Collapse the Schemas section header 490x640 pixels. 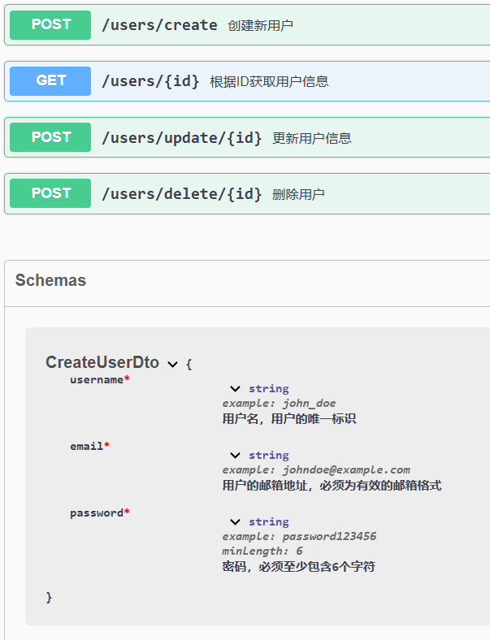pyautogui.click(x=50, y=281)
